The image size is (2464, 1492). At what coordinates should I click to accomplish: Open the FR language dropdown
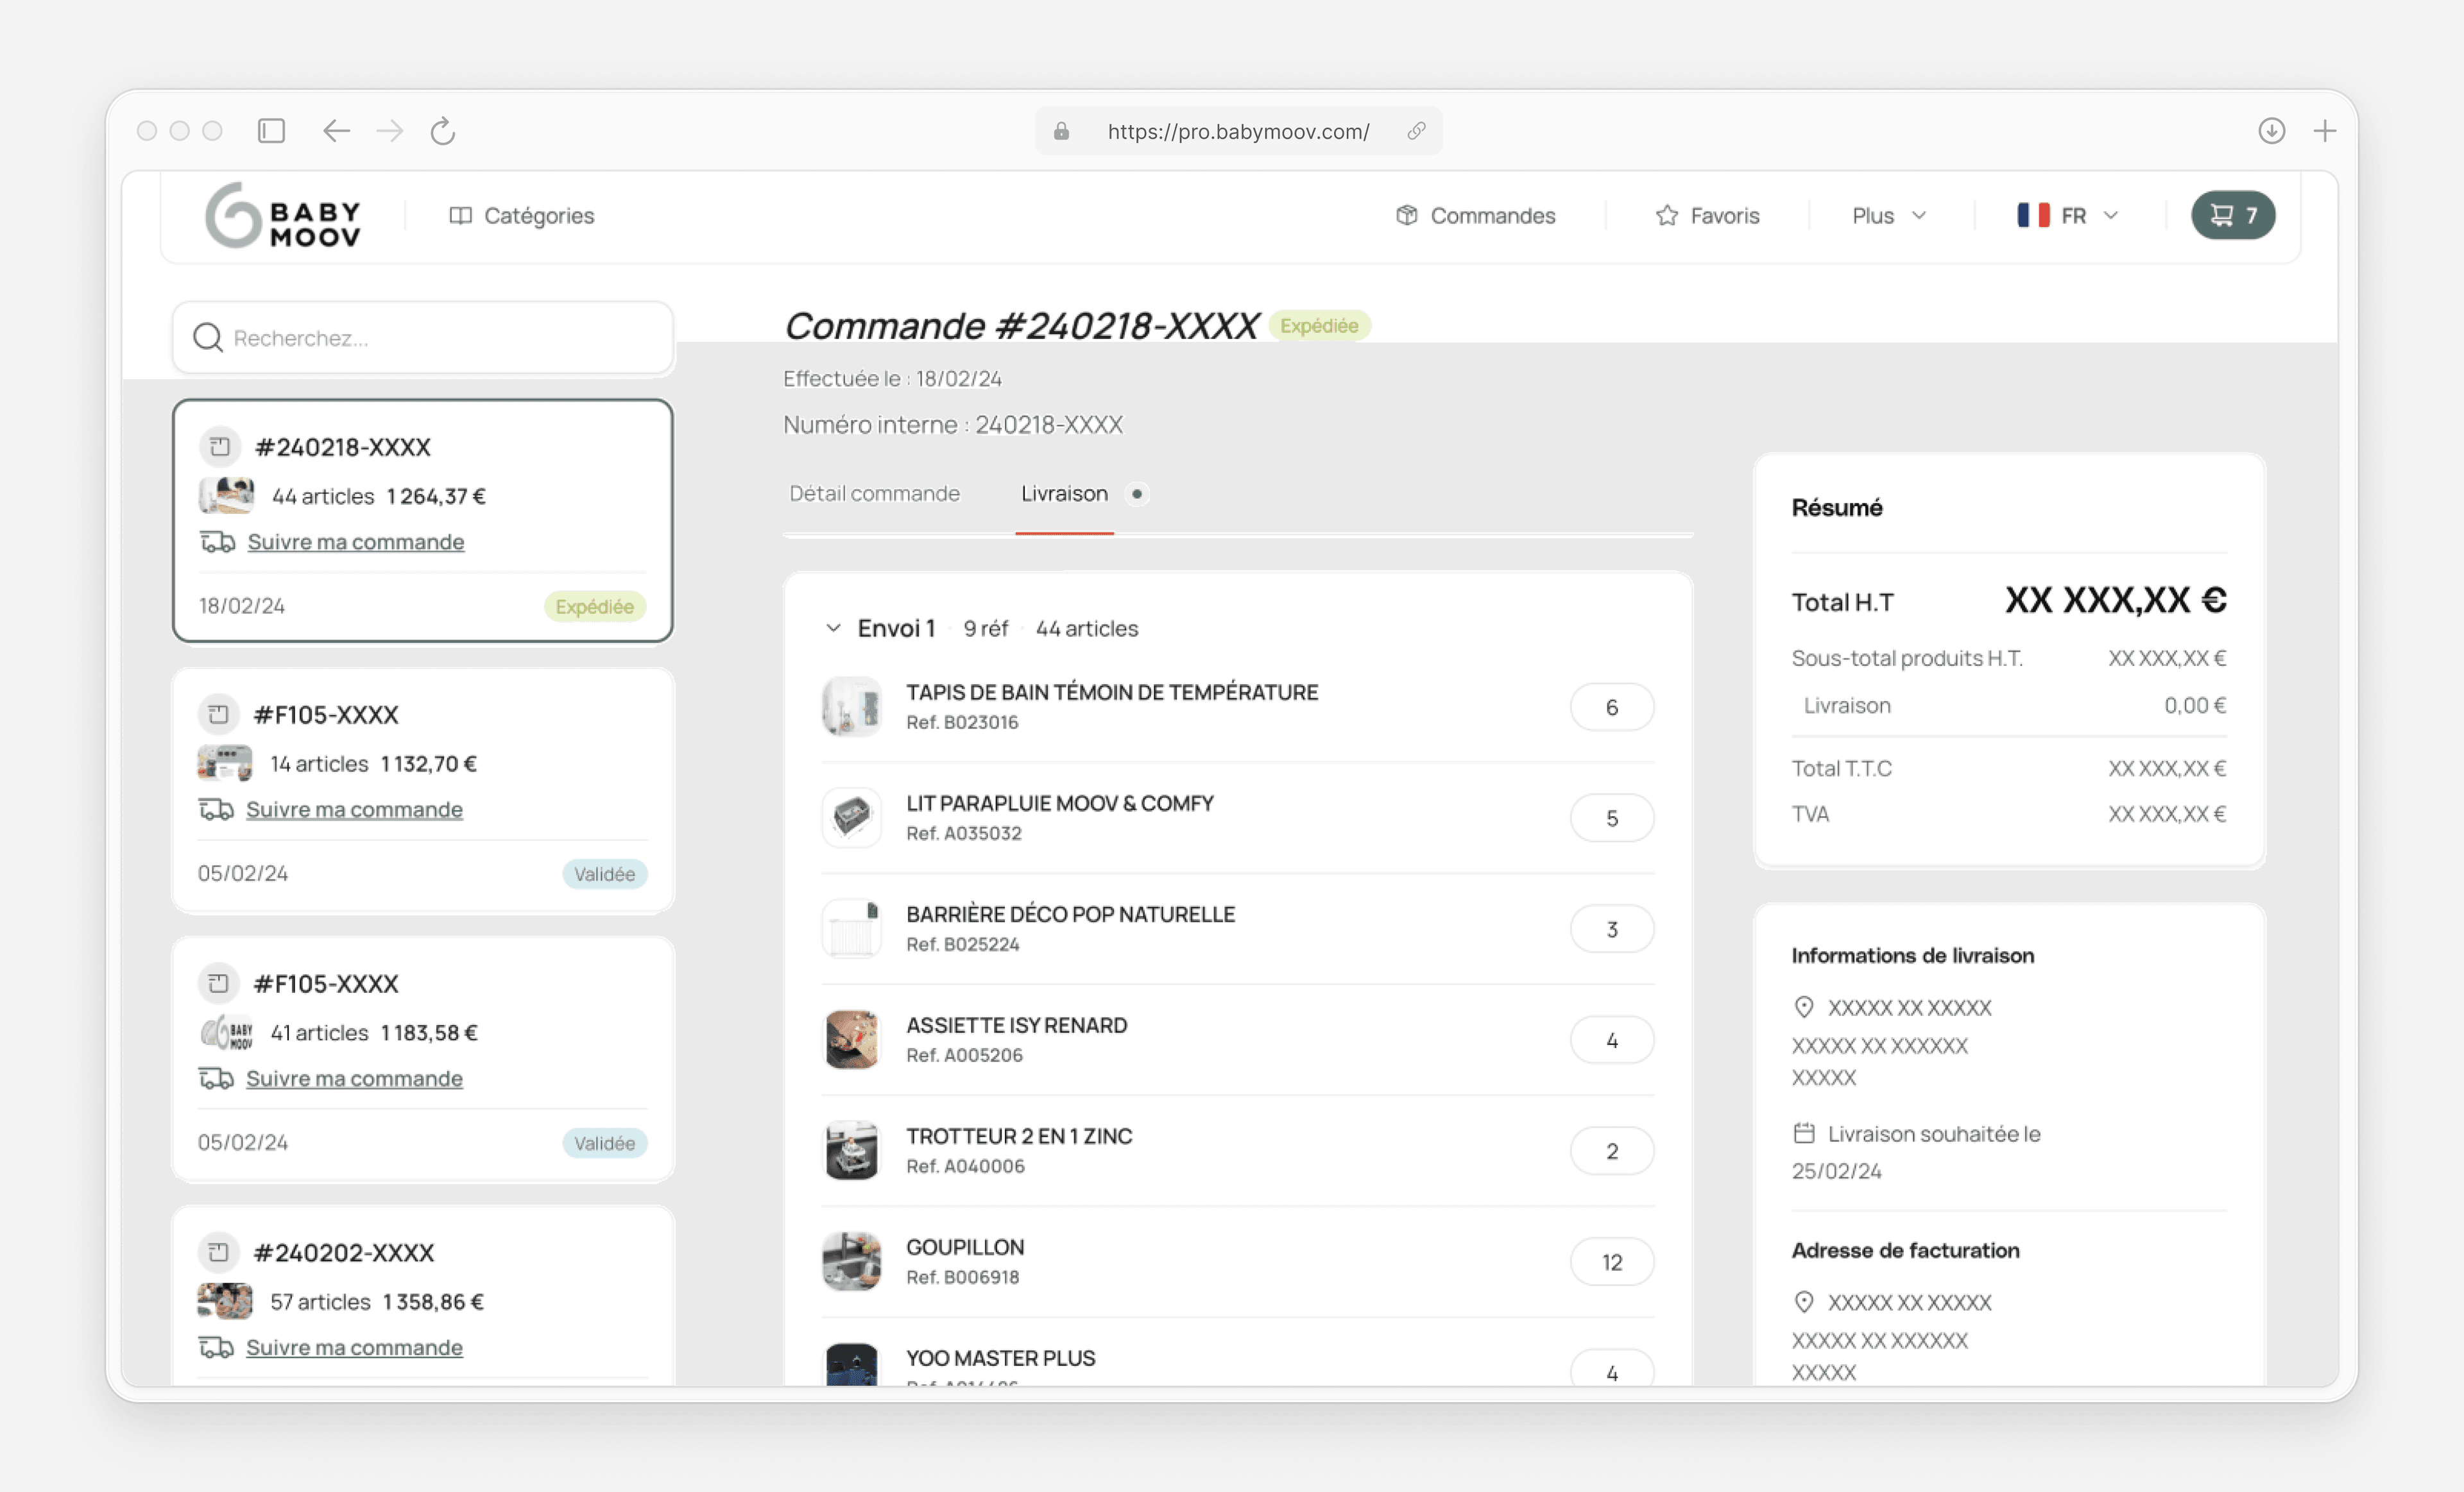(2067, 216)
